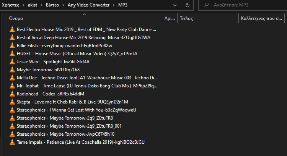Open address bar history dropdown
The image size is (287, 156).
(175, 5)
